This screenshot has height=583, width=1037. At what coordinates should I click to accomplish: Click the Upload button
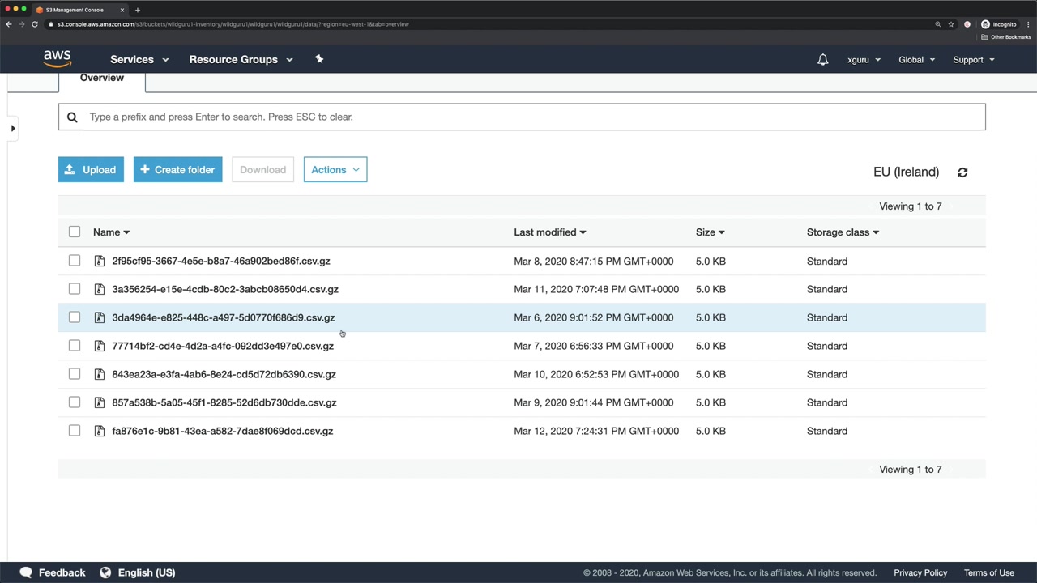click(91, 170)
